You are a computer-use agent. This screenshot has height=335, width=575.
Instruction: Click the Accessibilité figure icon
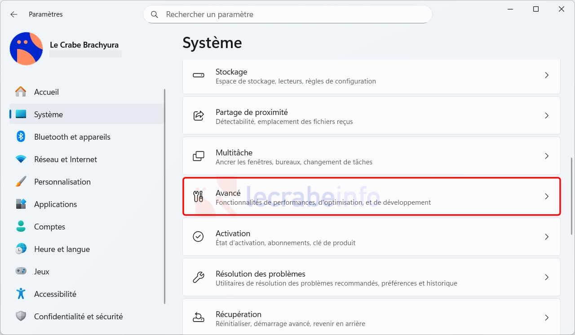[21, 294]
